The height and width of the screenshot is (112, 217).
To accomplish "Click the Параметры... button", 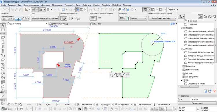I will 197,103.
